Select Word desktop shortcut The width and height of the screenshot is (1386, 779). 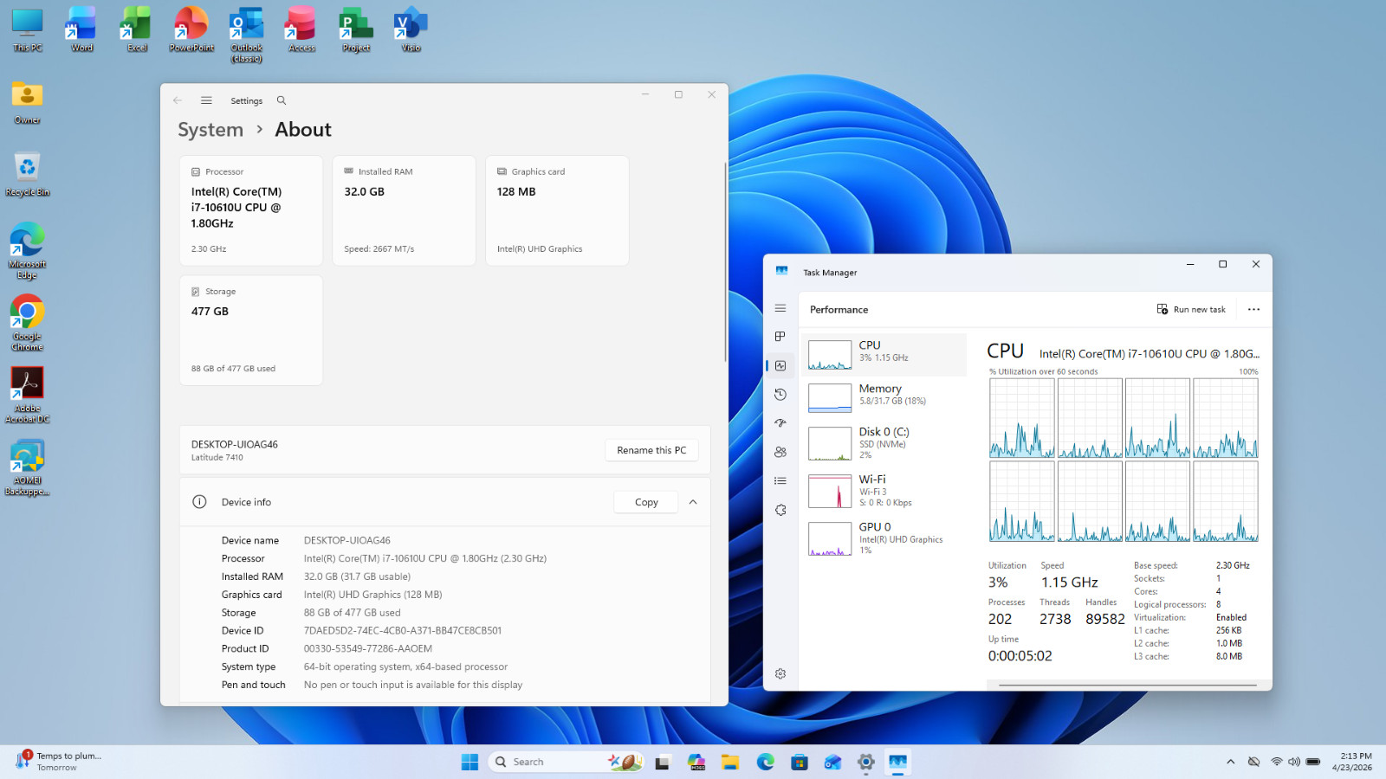[81, 30]
